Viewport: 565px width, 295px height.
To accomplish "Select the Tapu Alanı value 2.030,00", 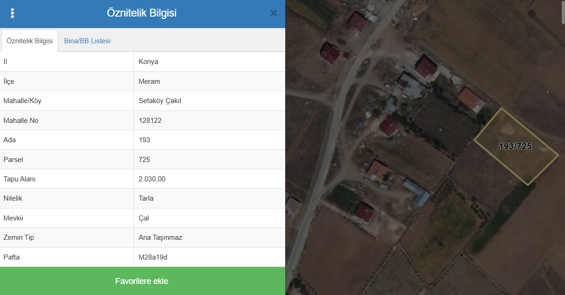I will [x=152, y=179].
